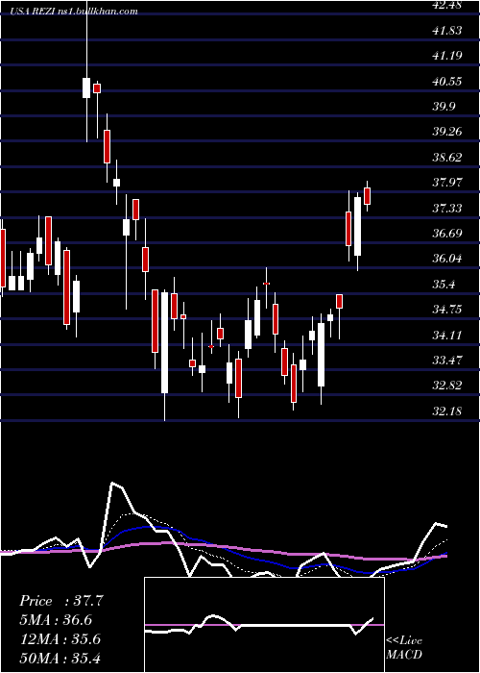480x673 pixels.
Task: Click the 40.55 price axis label
Action: coord(447,81)
